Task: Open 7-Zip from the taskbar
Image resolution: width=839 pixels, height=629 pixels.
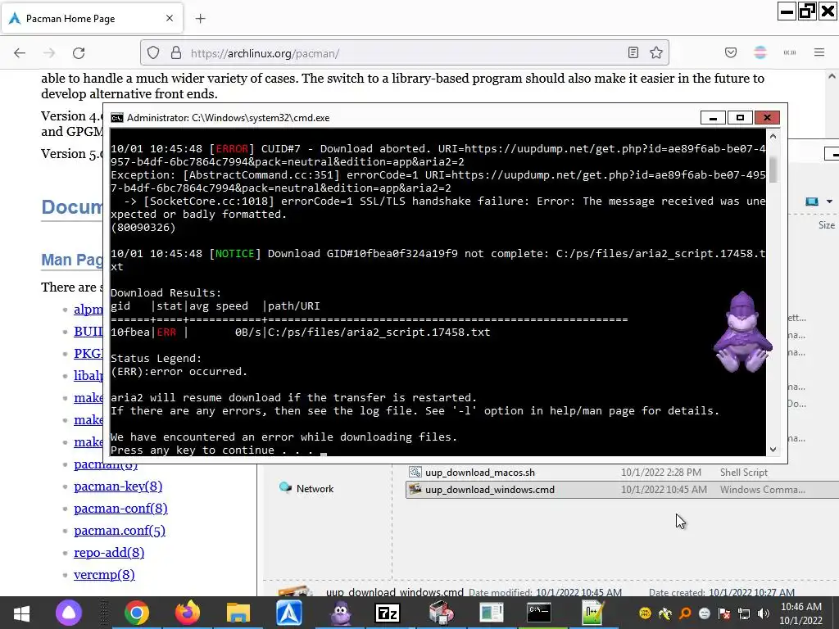Action: click(388, 613)
